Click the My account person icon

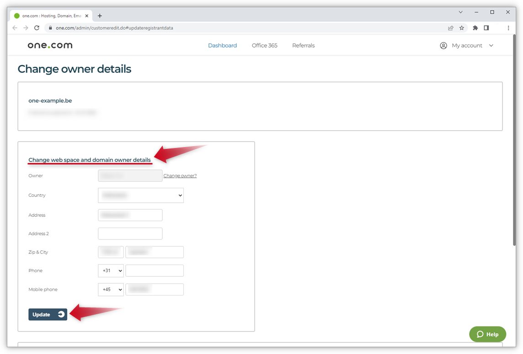pyautogui.click(x=443, y=45)
